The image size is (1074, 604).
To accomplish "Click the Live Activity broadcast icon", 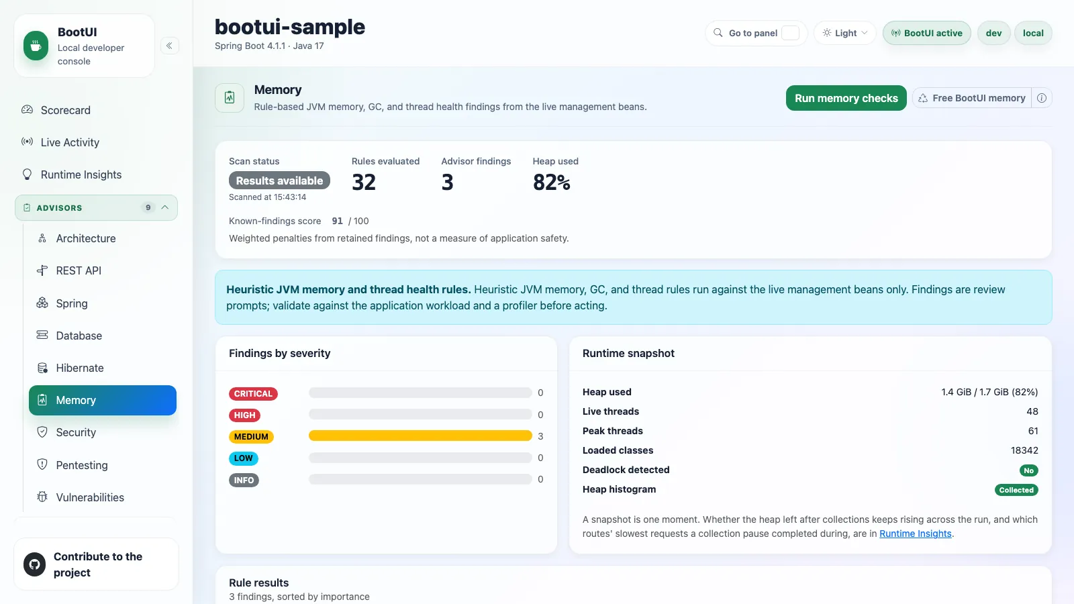I will pos(28,142).
